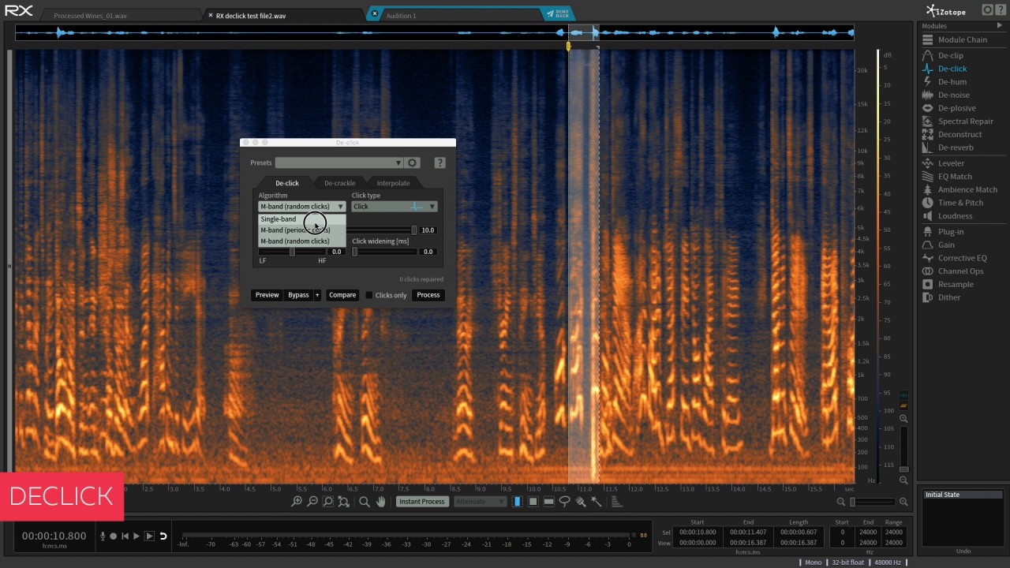This screenshot has height=568, width=1010.
Task: Select the Time selection tool
Action: tap(518, 502)
